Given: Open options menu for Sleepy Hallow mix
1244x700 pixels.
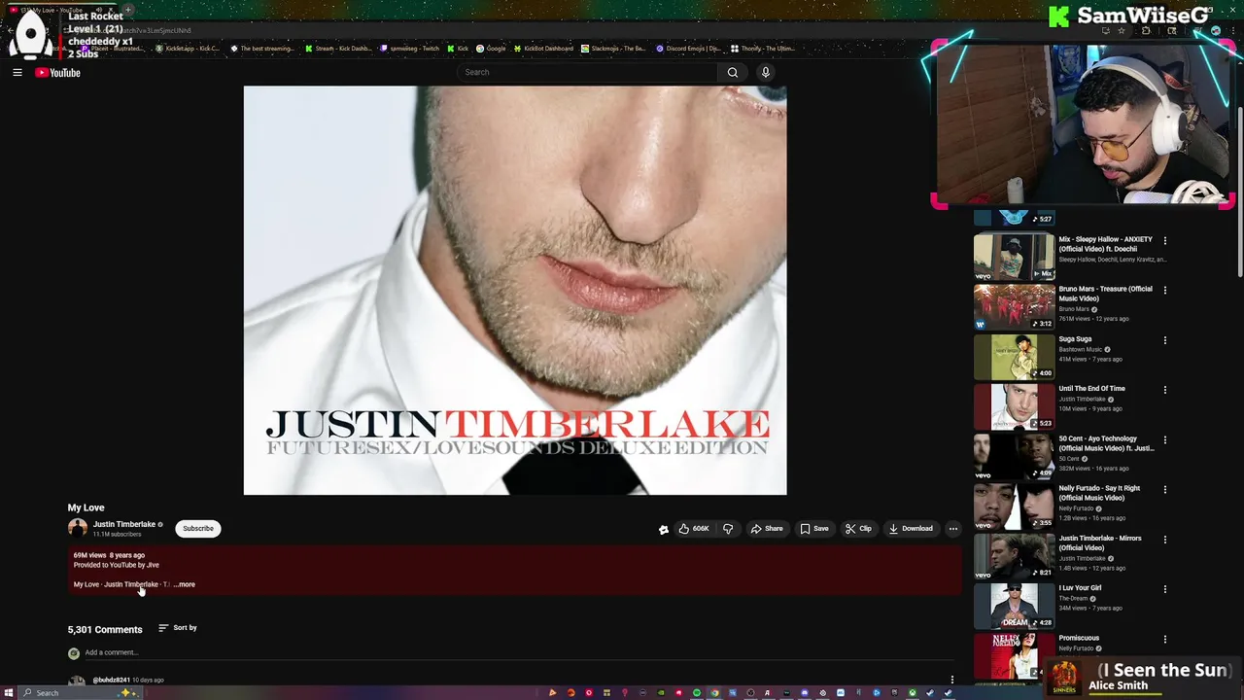Looking at the screenshot, I should [x=1165, y=240].
